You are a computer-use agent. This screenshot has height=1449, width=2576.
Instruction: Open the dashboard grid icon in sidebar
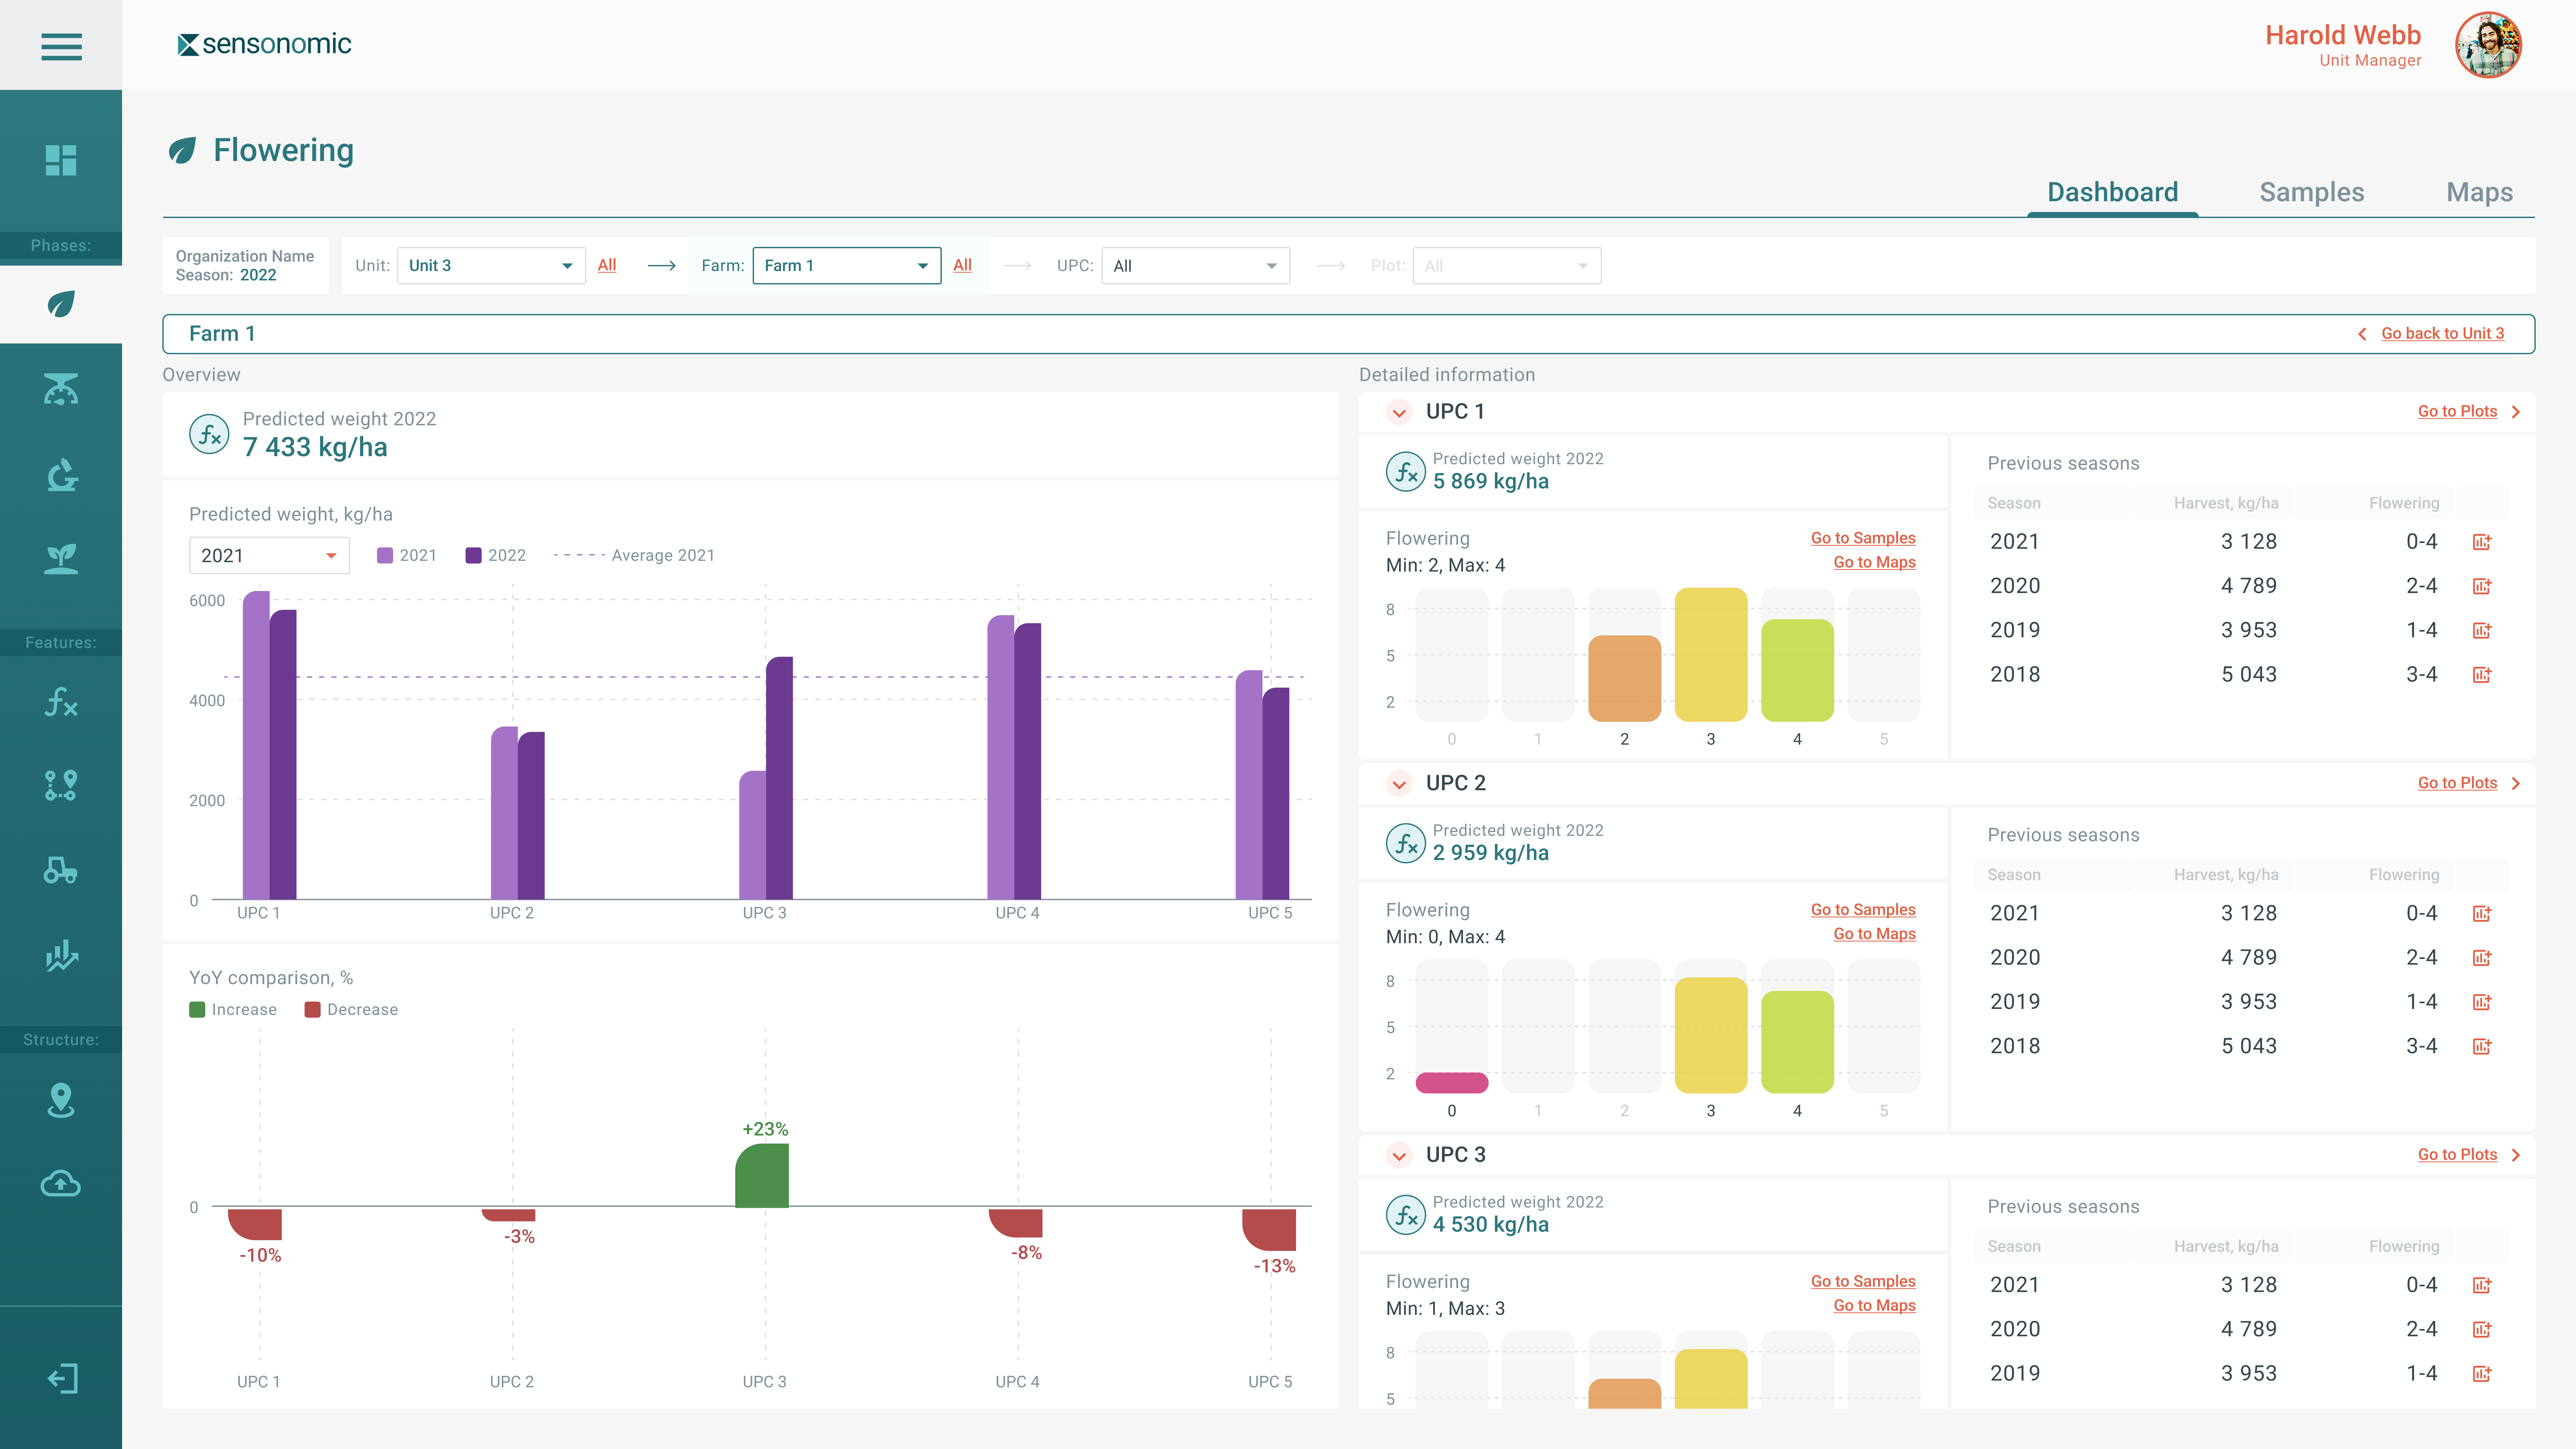click(61, 160)
